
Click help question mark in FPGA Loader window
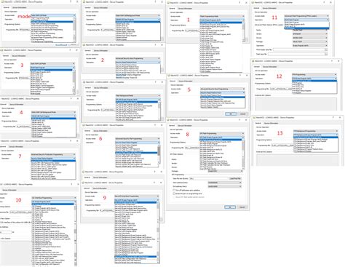(x=324, y=2)
